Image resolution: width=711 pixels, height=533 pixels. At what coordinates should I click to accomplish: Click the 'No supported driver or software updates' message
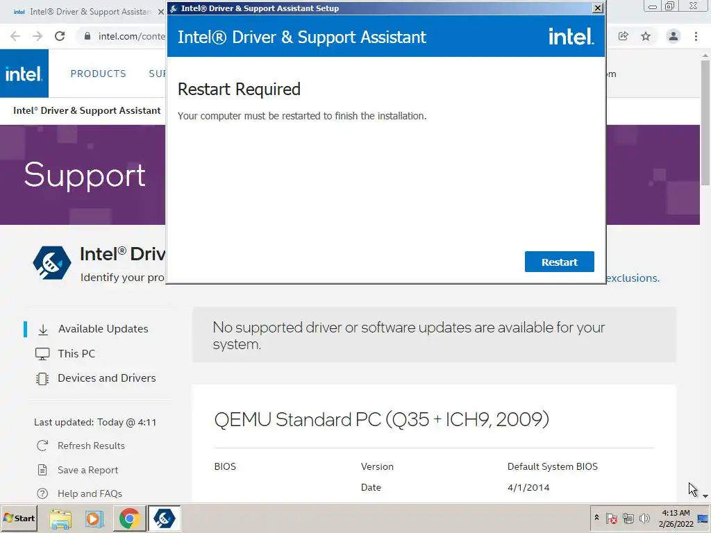pyautogui.click(x=408, y=335)
